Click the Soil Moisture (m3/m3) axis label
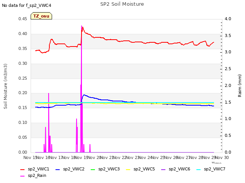This screenshot has width=245, height=183. tap(5, 86)
